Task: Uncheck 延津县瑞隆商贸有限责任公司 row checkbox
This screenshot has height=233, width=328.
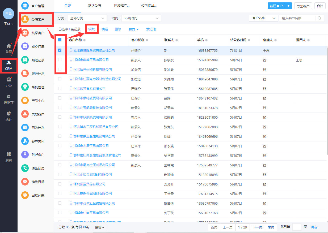Action: 60,50
